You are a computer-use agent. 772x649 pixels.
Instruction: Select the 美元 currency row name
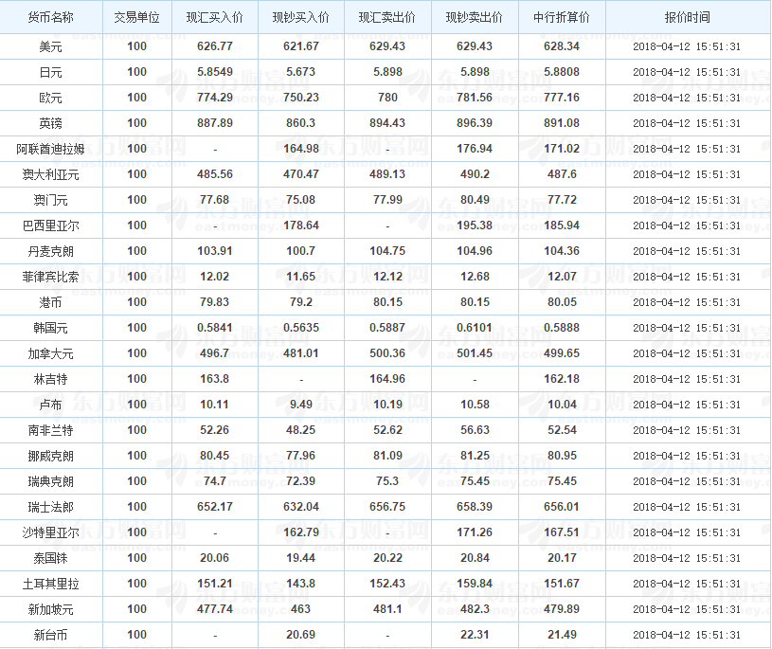pos(51,46)
